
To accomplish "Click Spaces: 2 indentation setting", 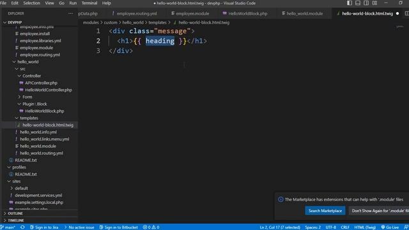I will [313, 227].
